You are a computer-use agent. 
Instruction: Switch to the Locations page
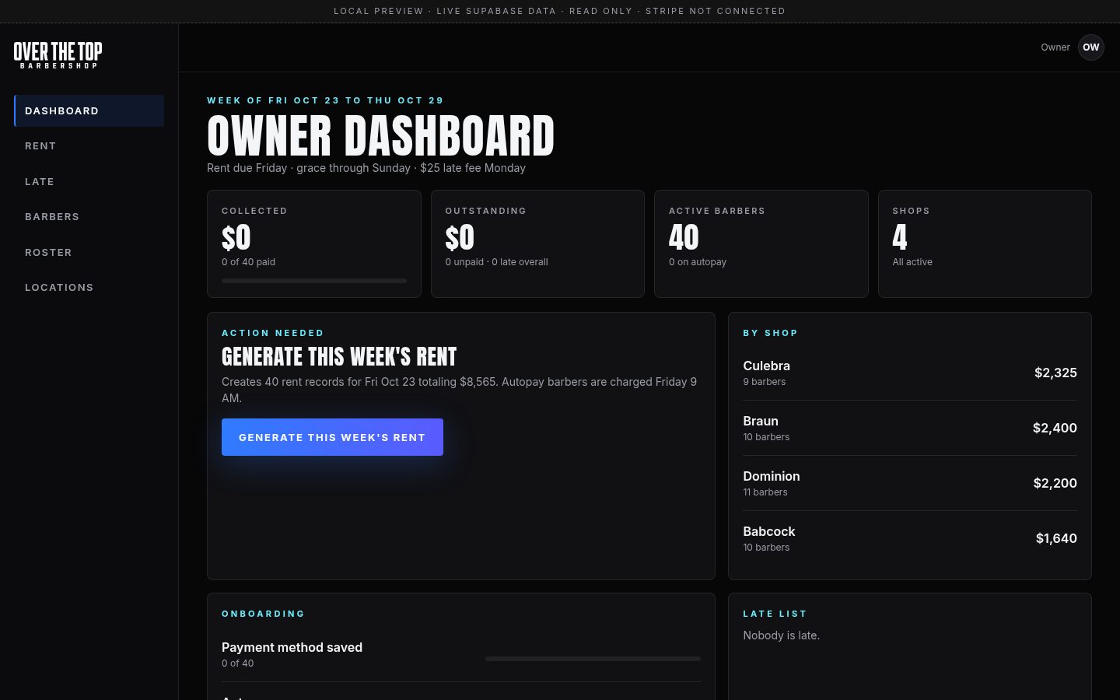89,288
